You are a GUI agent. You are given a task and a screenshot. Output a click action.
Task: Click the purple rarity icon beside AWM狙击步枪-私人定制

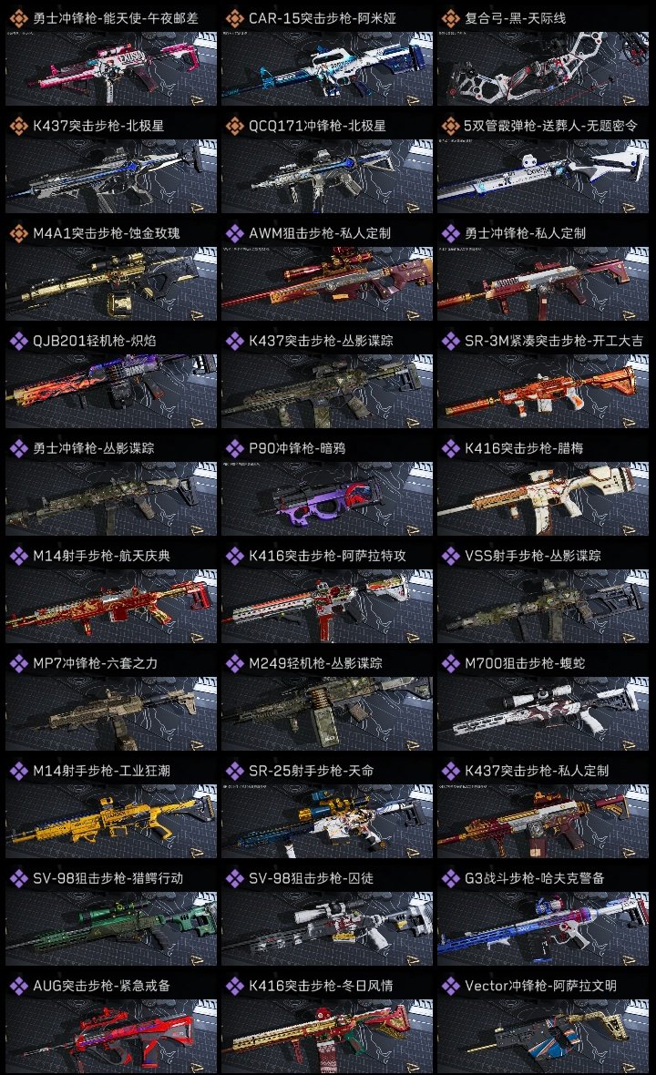[x=234, y=233]
